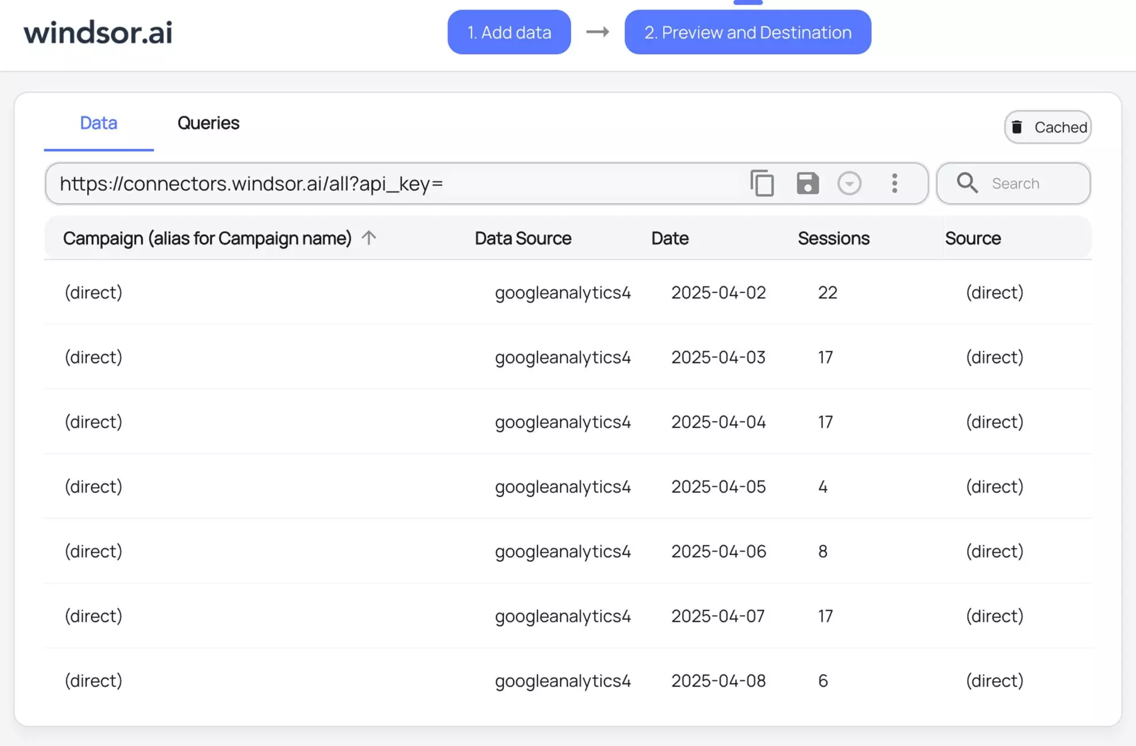Select the date cell 2025-04-02
This screenshot has height=746, width=1136.
tap(718, 292)
